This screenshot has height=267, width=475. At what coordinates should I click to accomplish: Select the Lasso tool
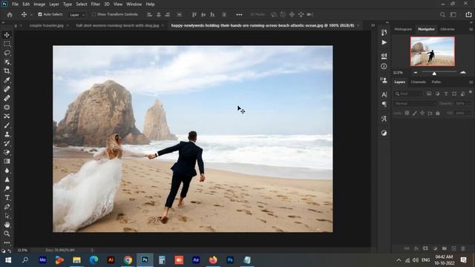(x=7, y=53)
